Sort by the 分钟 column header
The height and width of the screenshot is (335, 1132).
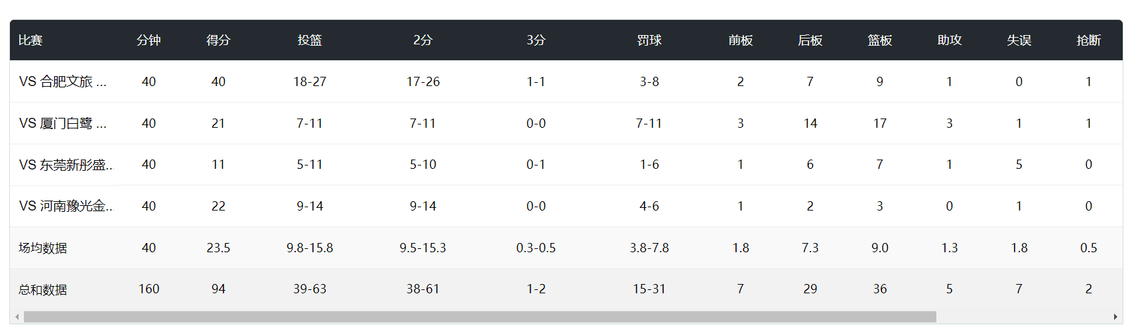tap(149, 40)
